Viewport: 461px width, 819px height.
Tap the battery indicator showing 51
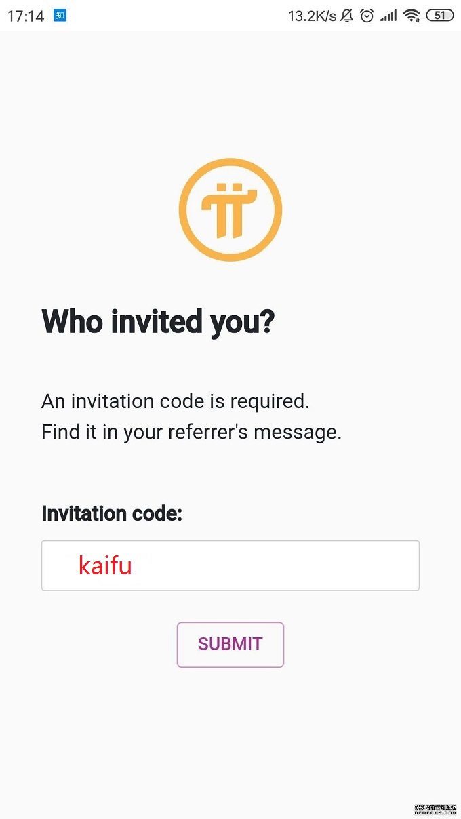tap(440, 16)
